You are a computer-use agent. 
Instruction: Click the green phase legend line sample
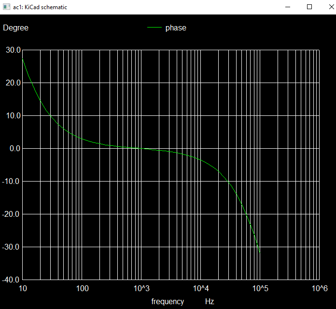click(154, 27)
